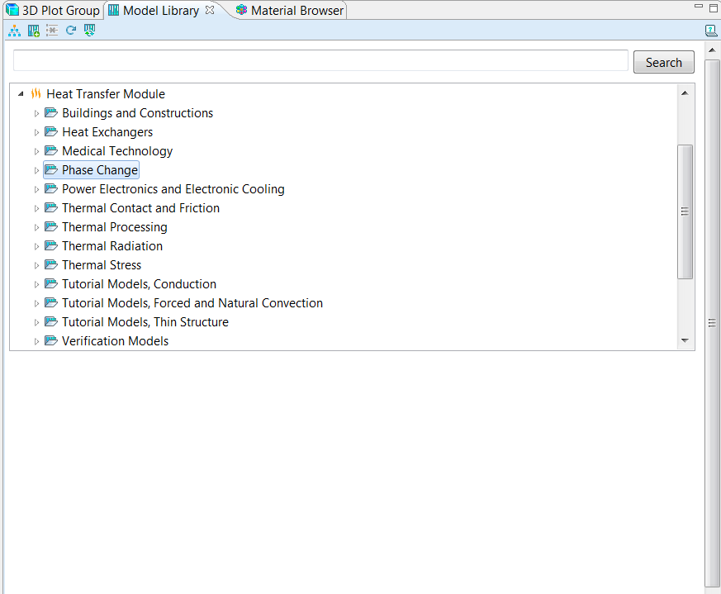Click the refresh arrow icon in toolbar
The image size is (721, 594).
71,31
